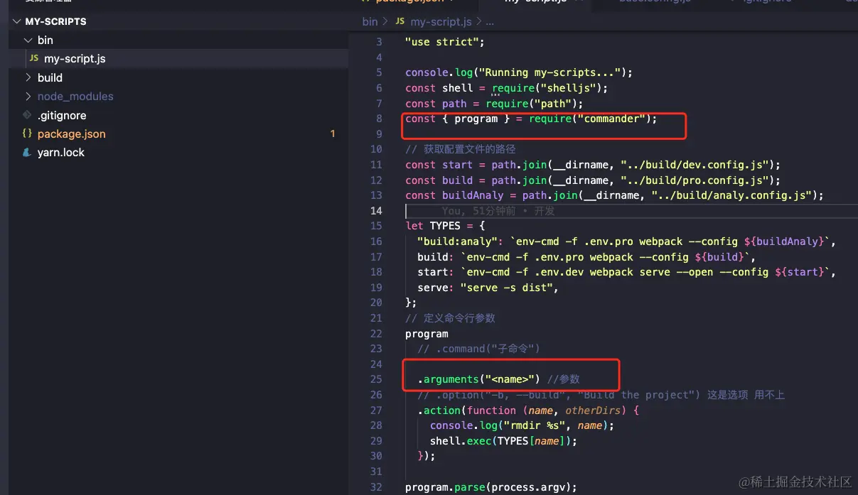Click "../build/analy.config.js" string on line 13
Screen dimensions: 858x495
(731, 195)
